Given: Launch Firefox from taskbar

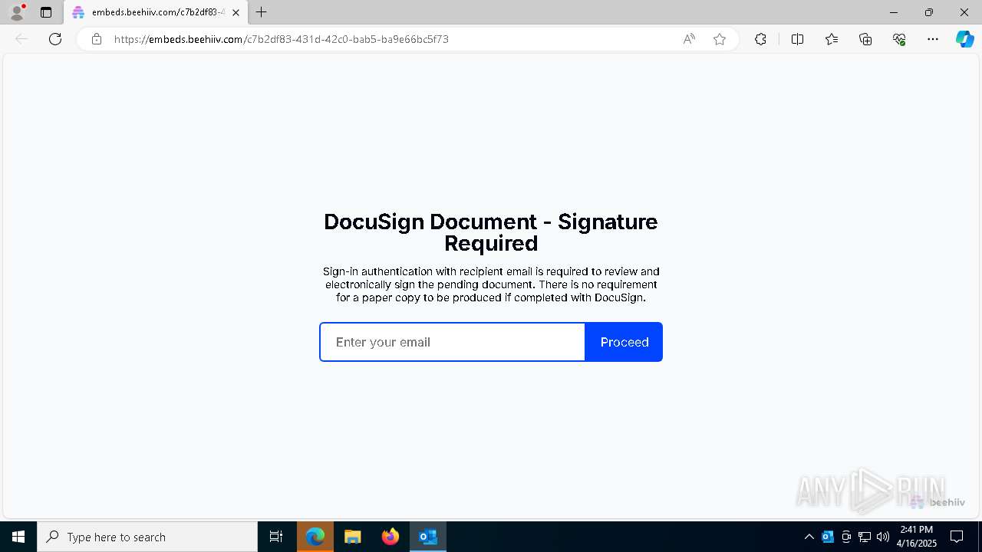Looking at the screenshot, I should tap(390, 537).
